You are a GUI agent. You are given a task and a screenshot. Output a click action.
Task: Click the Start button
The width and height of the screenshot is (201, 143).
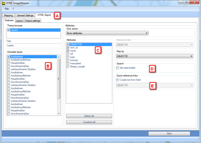click(x=169, y=134)
